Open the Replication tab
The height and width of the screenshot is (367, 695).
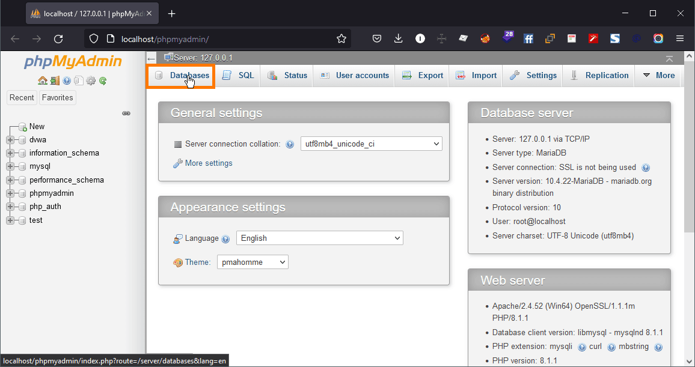[x=599, y=76]
